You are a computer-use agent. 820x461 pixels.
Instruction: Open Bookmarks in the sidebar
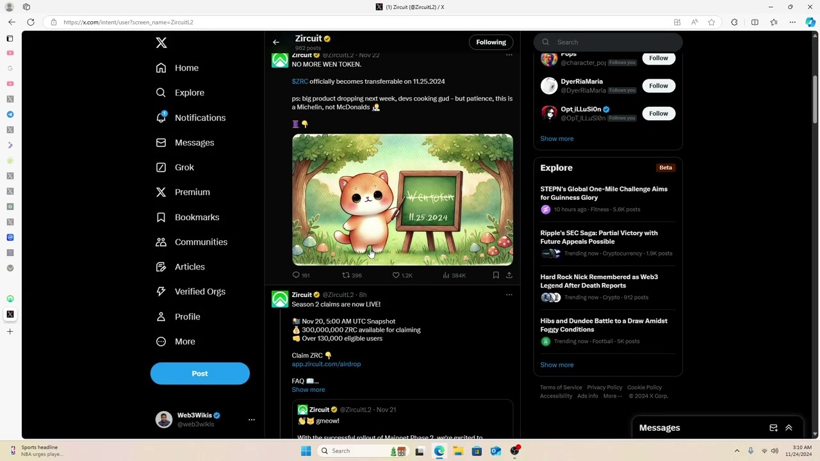[188, 217]
